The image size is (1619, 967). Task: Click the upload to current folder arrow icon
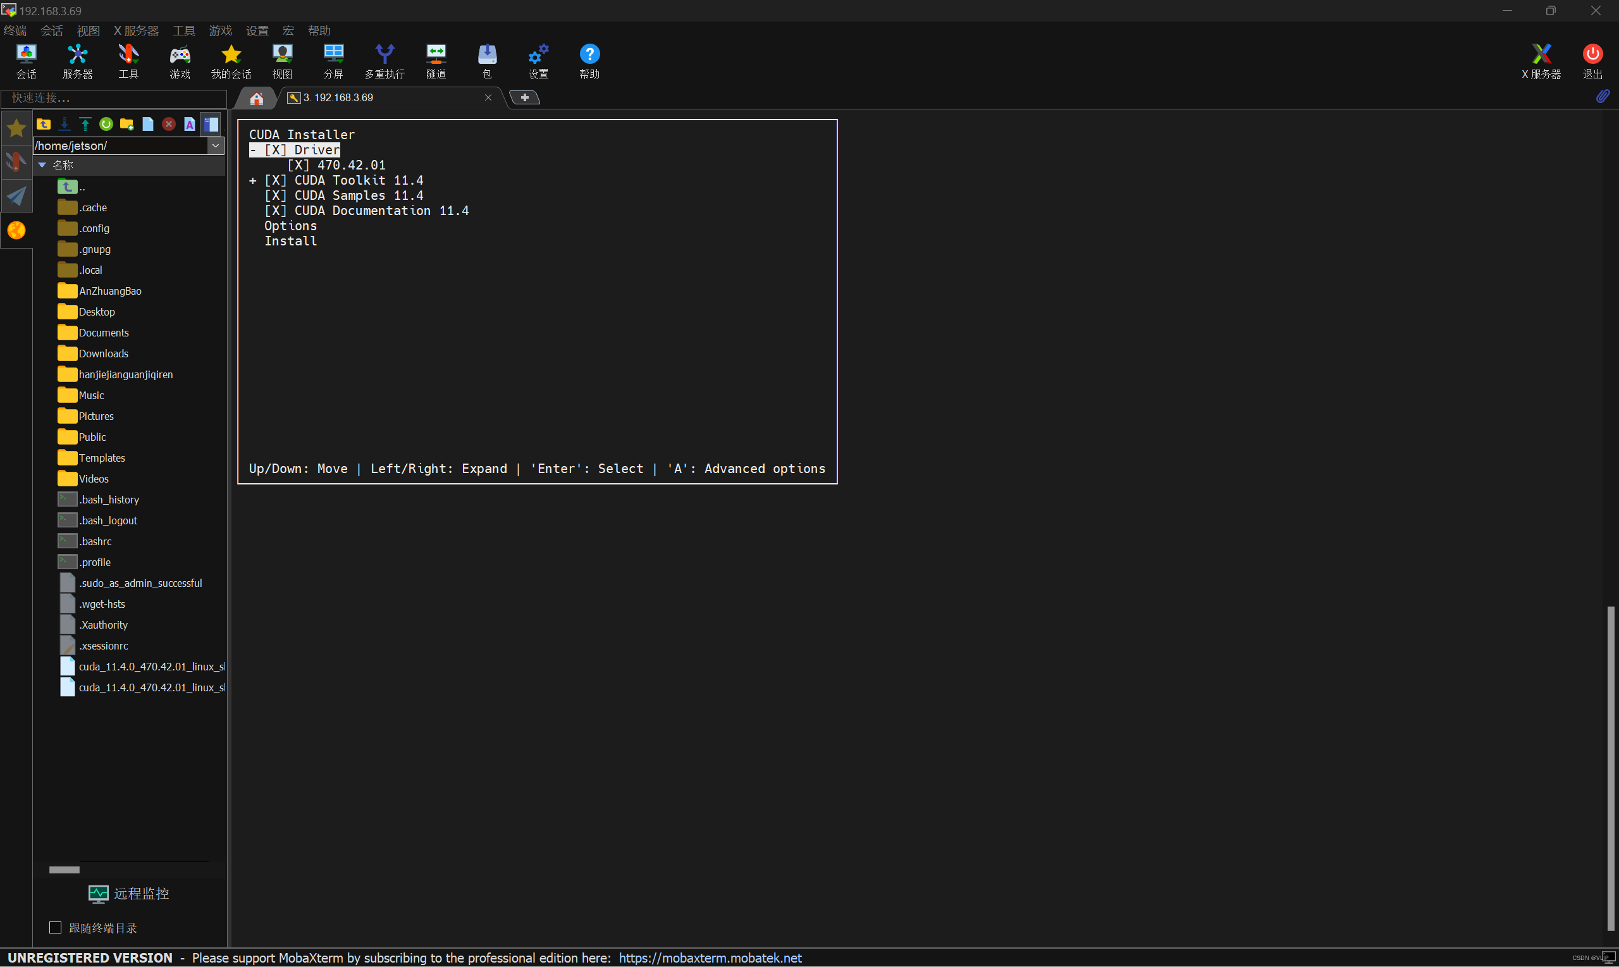(85, 124)
